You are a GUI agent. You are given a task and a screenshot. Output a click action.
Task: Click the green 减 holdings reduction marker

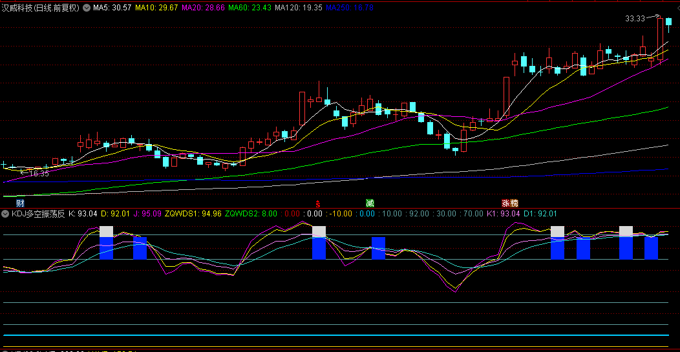tap(370, 203)
